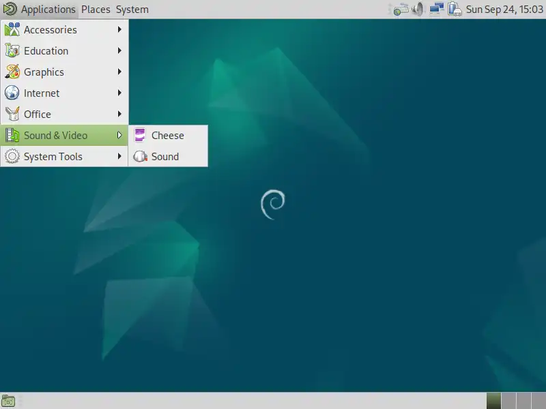Viewport: 546px width, 409px height.
Task: Click the Office category icon
Action: pos(12,114)
